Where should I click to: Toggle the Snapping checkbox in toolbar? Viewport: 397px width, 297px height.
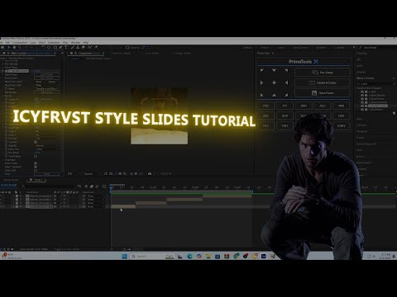pos(127,48)
